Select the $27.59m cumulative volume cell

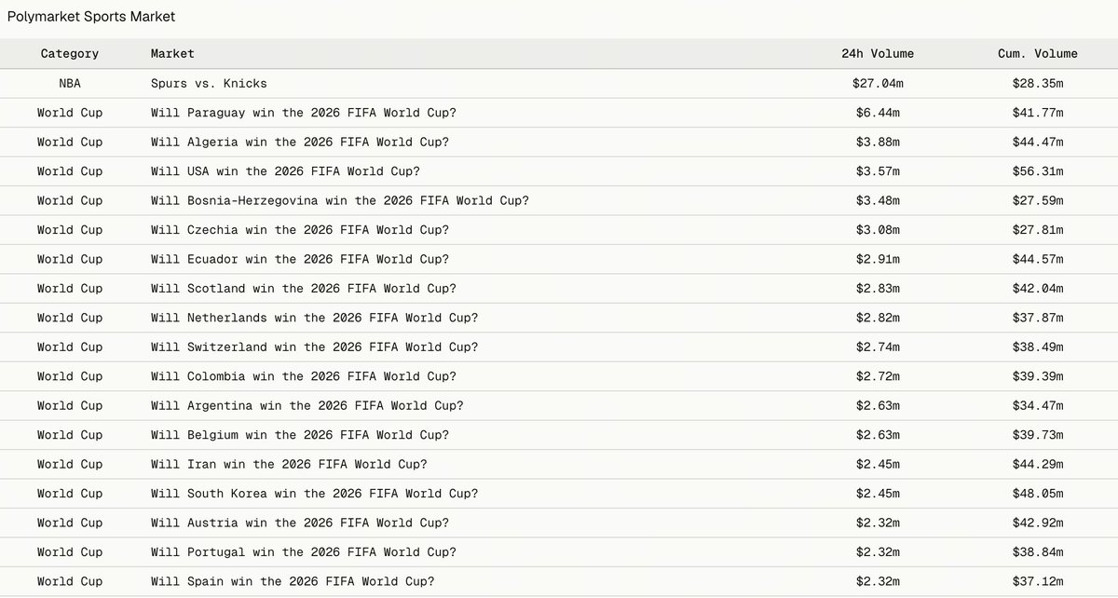(x=1037, y=200)
